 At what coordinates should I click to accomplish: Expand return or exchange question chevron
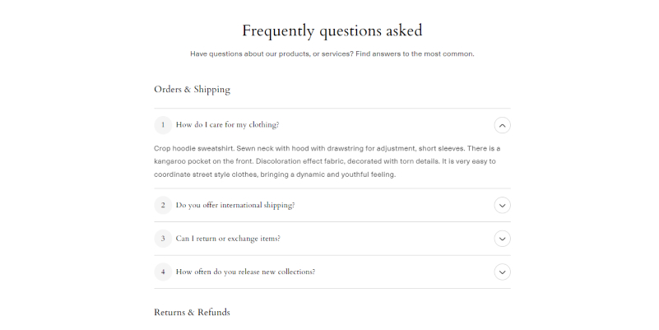(503, 239)
